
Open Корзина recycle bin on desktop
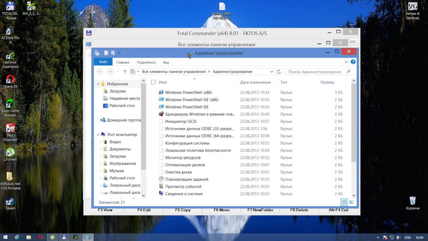point(413,203)
